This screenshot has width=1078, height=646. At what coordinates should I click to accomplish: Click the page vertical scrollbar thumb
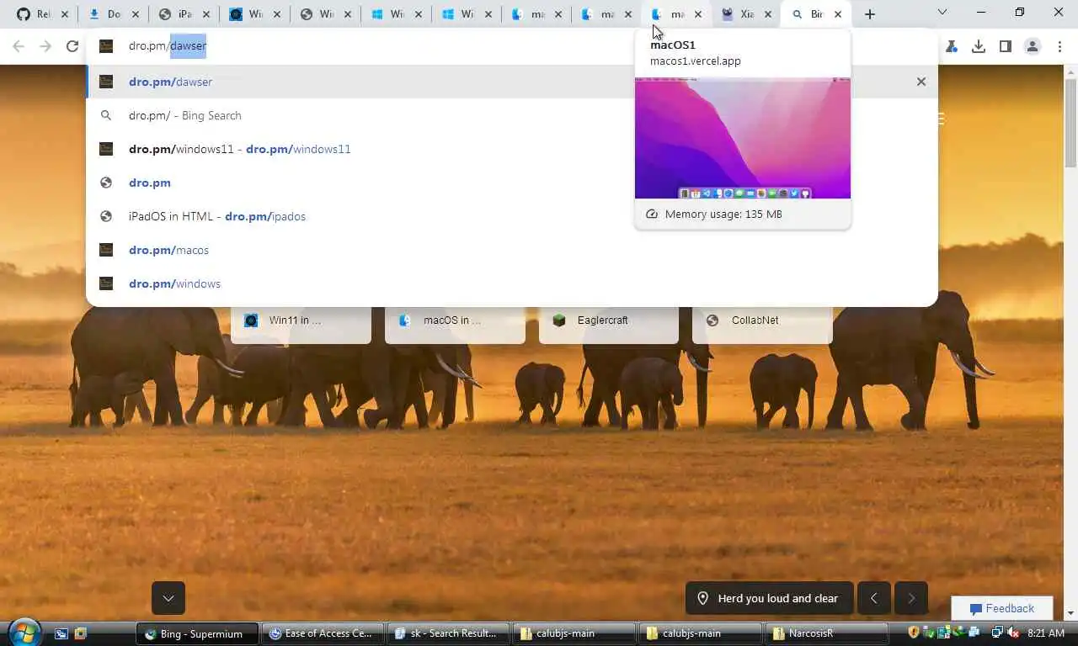(1070, 123)
